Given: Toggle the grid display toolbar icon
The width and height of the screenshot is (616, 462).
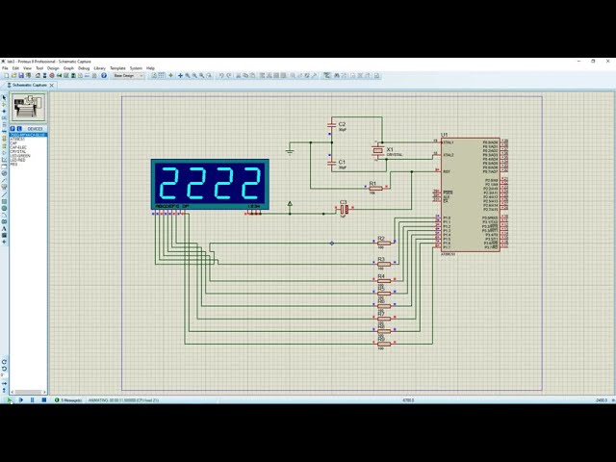Looking at the screenshot, I should coord(162,75).
